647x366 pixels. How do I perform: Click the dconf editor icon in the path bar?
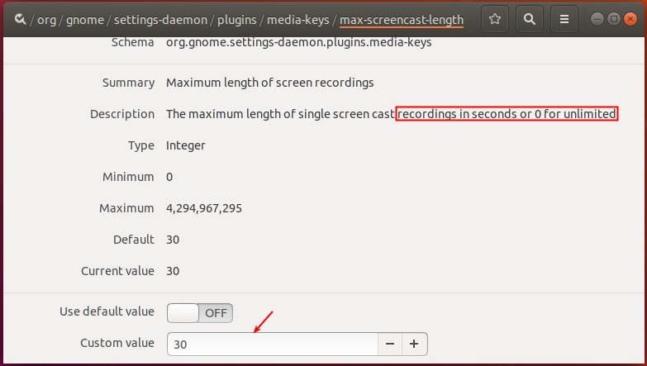pos(20,19)
